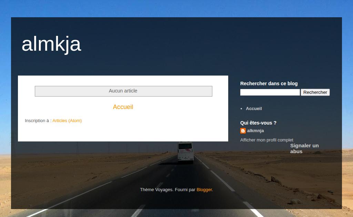
Task: Click the Rechercher search button
Action: [x=315, y=92]
